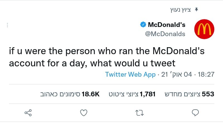Click the tweet body text
This screenshot has height=123, width=223.
tap(92, 63)
